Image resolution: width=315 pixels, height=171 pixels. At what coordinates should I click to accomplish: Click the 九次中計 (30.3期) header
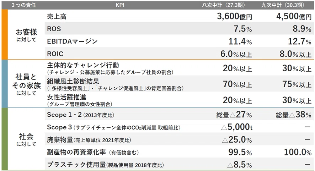tap(283, 5)
